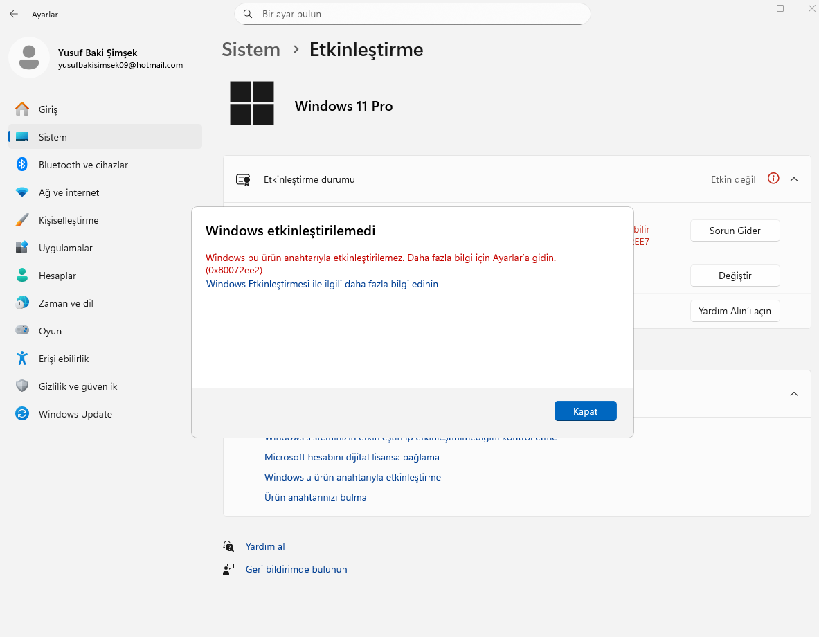Screen dimensions: 819x637
Task: Click the Bir ayar bulun search box
Action: click(x=413, y=14)
